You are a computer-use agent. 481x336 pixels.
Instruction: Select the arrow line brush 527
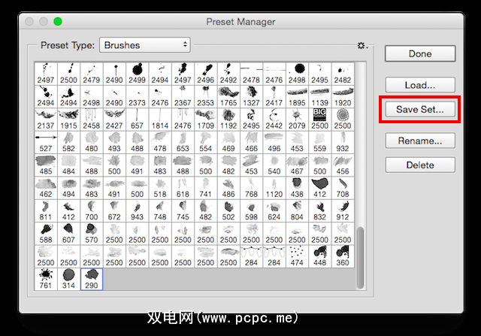point(46,142)
